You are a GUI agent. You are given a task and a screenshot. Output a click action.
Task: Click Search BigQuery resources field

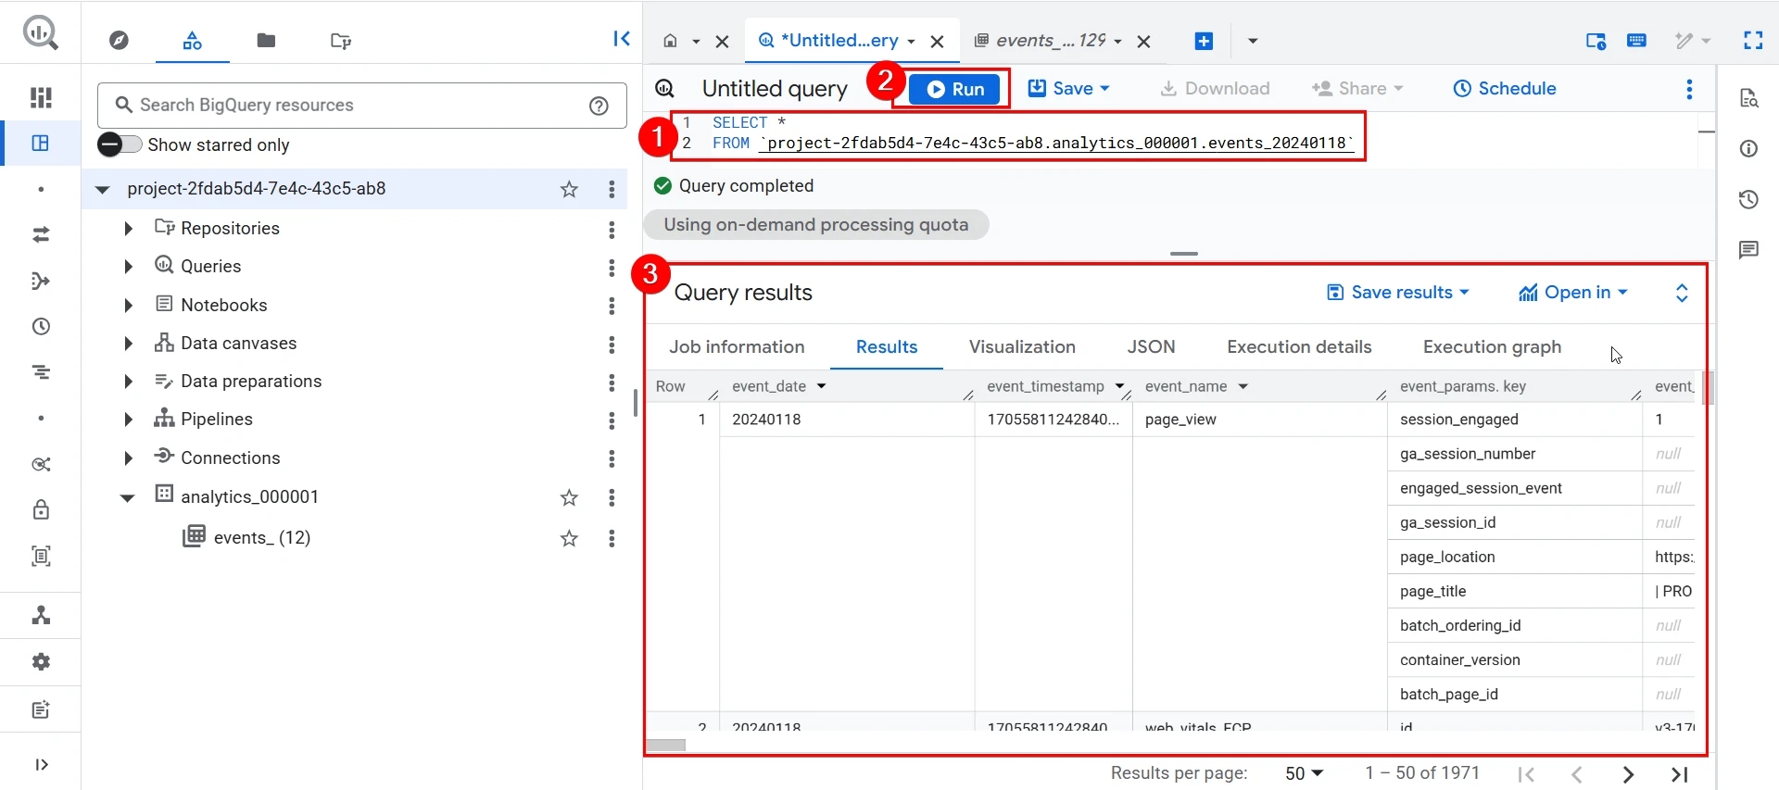coord(361,106)
